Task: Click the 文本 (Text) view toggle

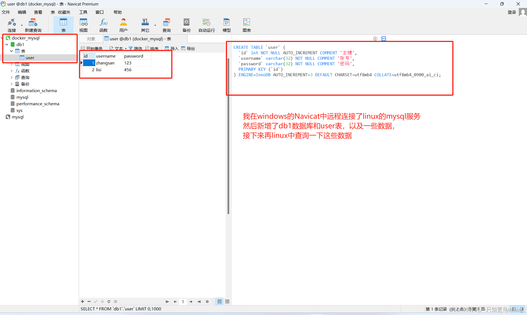Action: point(117,48)
